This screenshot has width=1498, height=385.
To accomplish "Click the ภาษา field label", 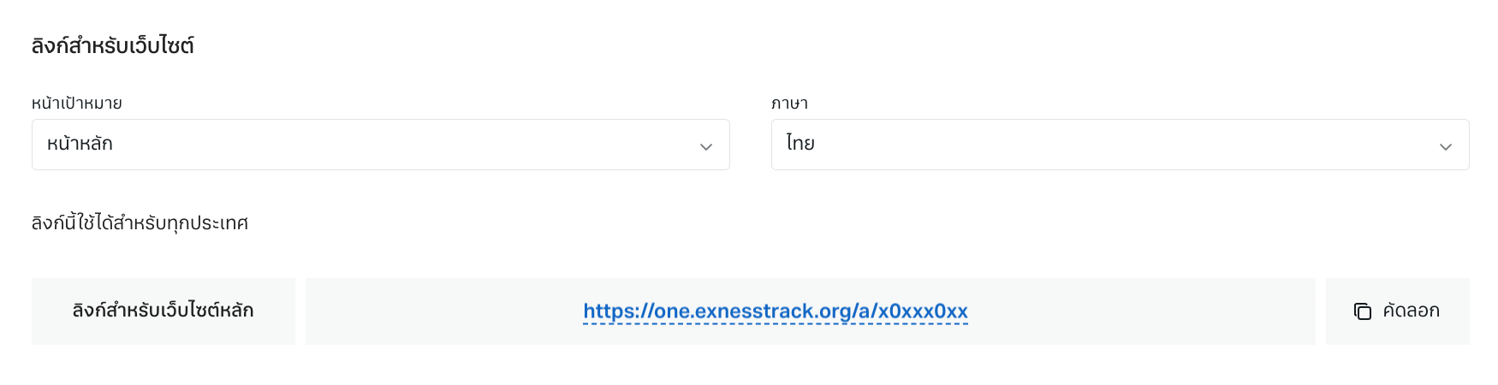I will (789, 104).
